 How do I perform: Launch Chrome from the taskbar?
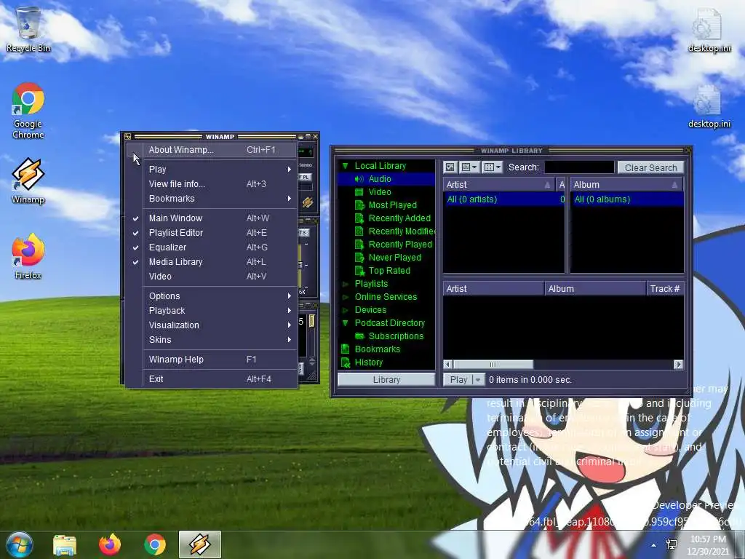[x=155, y=544]
